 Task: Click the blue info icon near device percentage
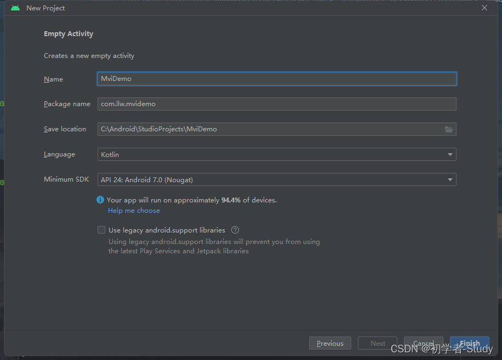coord(100,200)
